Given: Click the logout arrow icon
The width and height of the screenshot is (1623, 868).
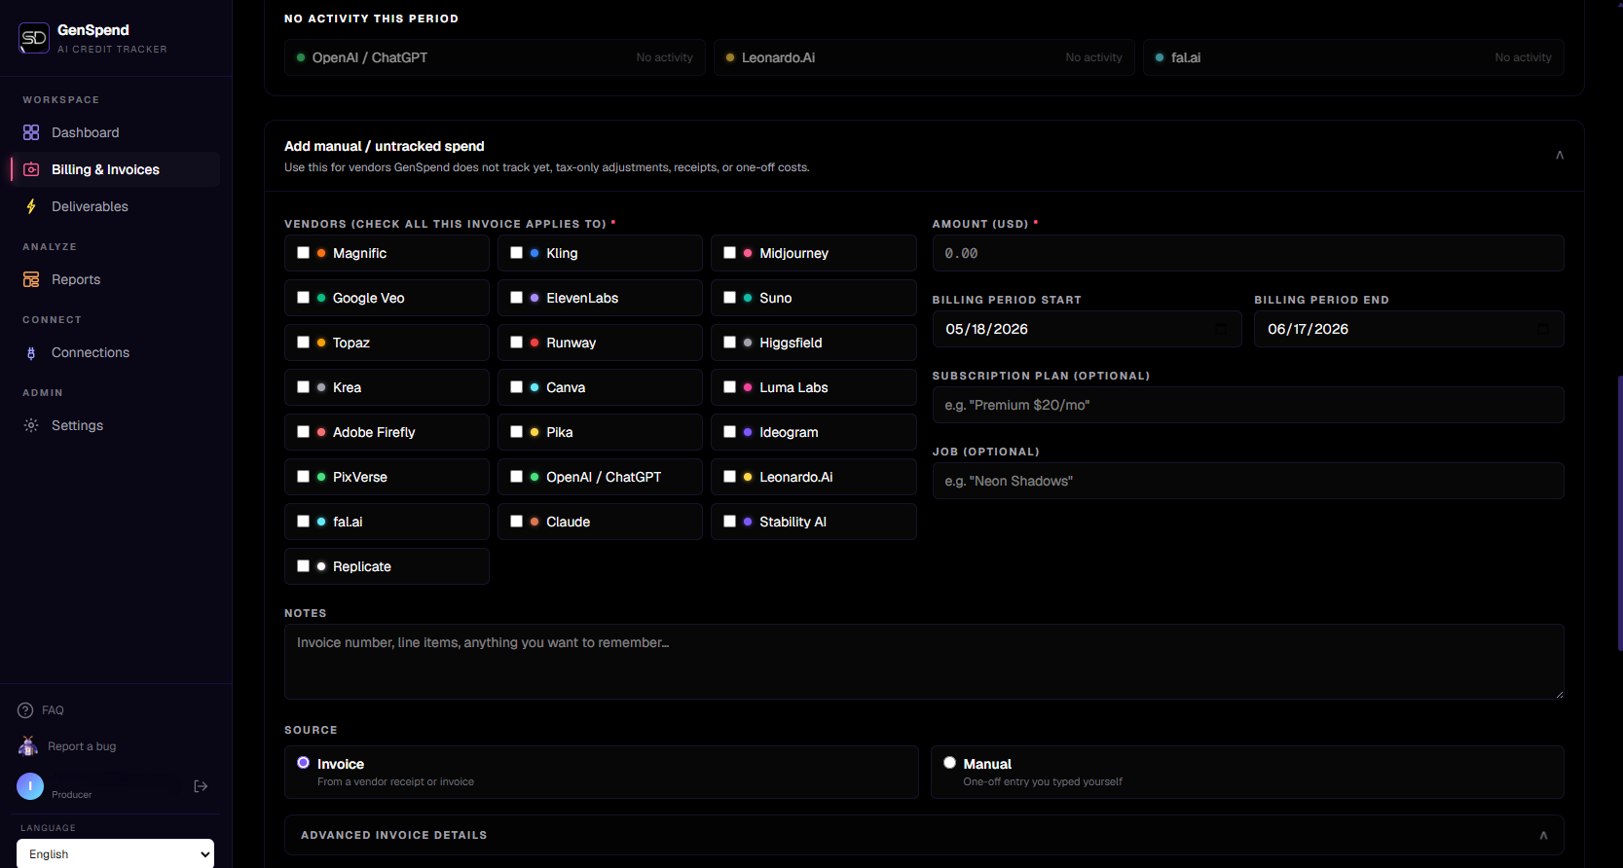Looking at the screenshot, I should coord(201,786).
